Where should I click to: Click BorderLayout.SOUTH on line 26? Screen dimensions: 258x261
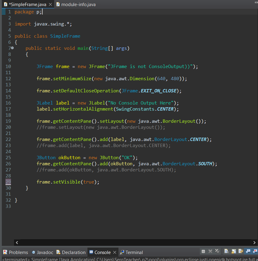pos(187,164)
